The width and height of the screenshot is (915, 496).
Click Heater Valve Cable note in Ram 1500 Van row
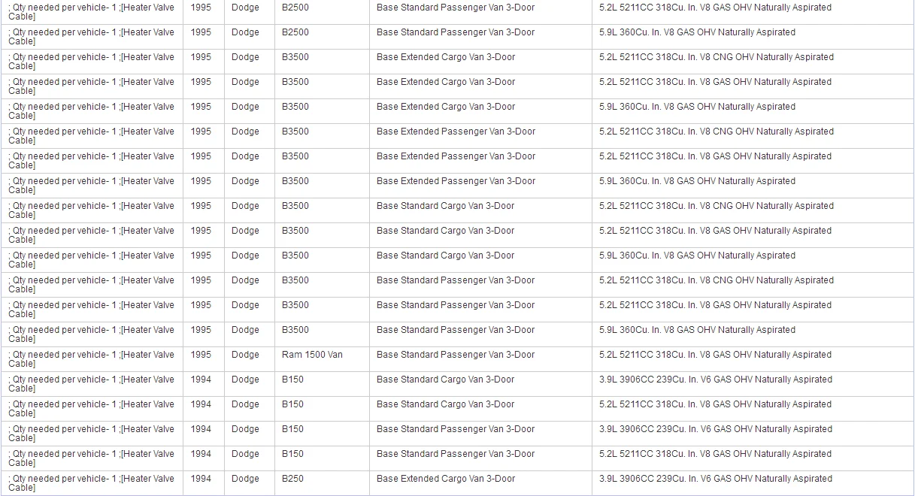(x=91, y=359)
